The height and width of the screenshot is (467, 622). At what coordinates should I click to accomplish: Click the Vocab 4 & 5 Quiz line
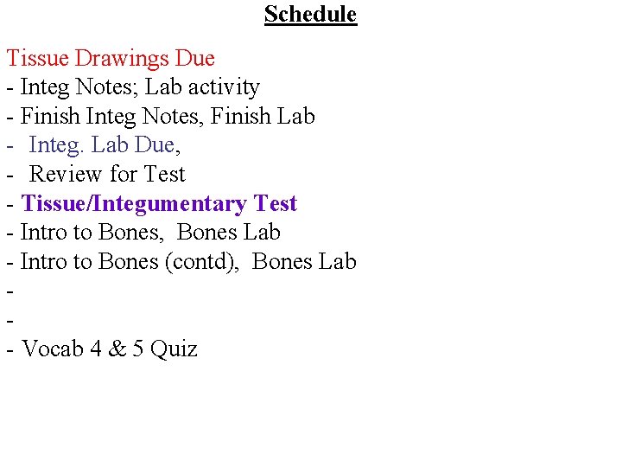click(102, 349)
